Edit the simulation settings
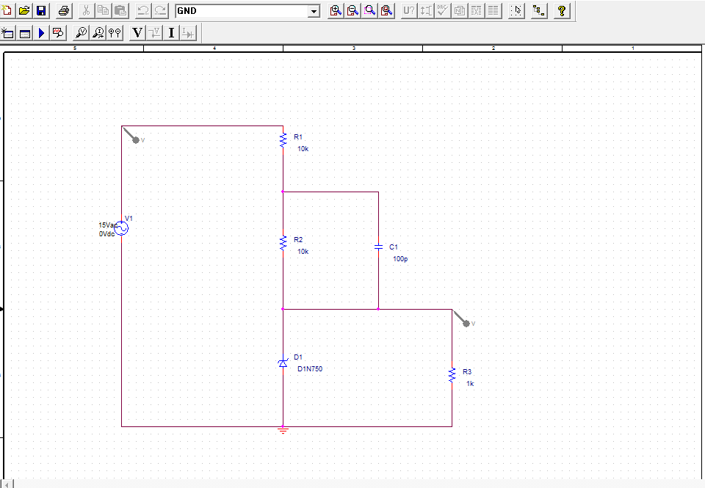The height and width of the screenshot is (488, 705). point(25,33)
